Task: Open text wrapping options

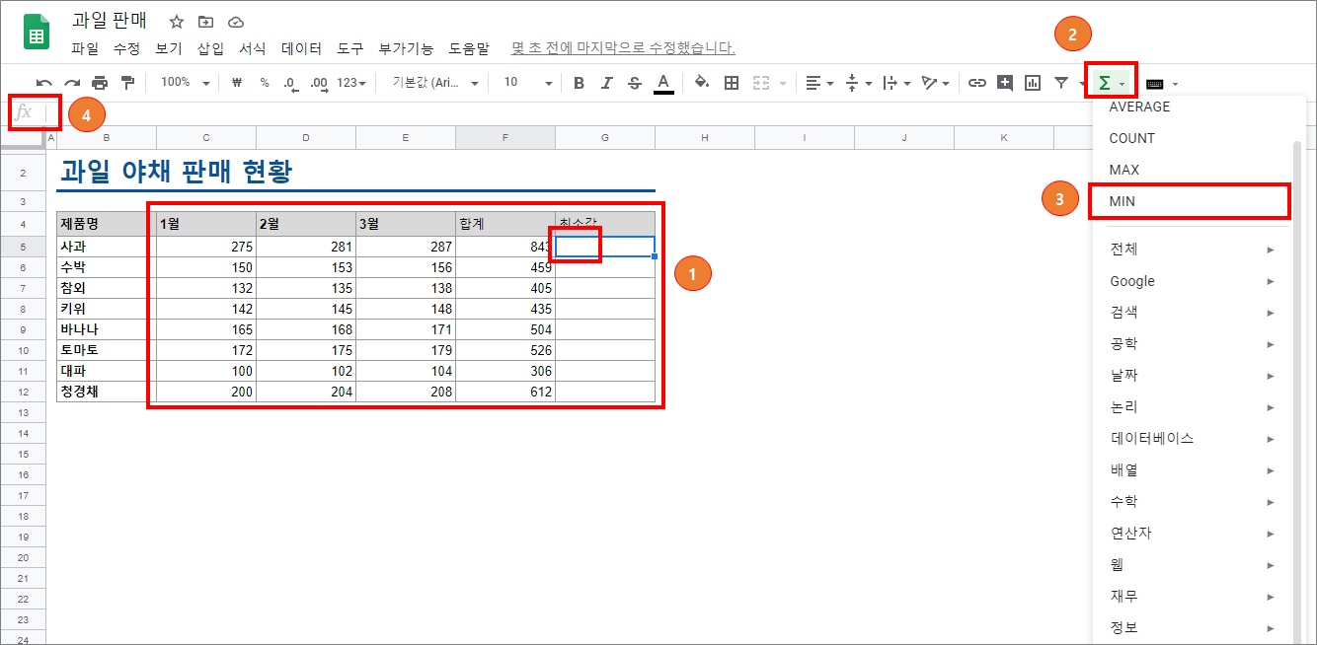Action: (896, 83)
